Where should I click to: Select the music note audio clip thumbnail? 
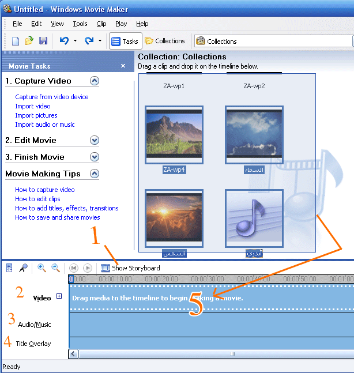click(254, 218)
